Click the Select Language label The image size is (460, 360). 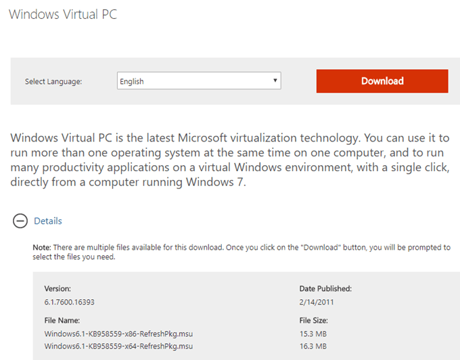(x=53, y=82)
